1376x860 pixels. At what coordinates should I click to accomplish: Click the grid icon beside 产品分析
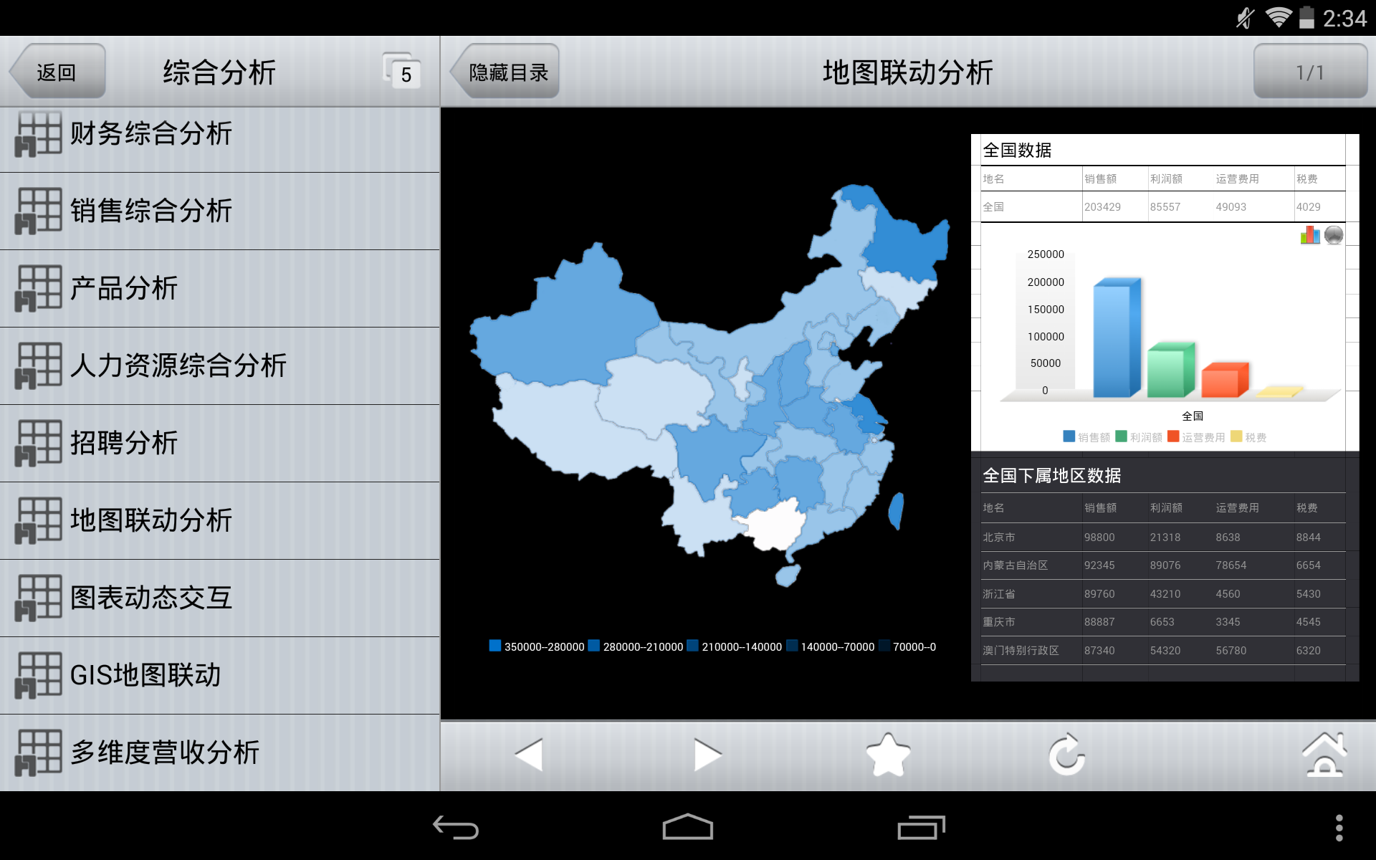click(38, 289)
